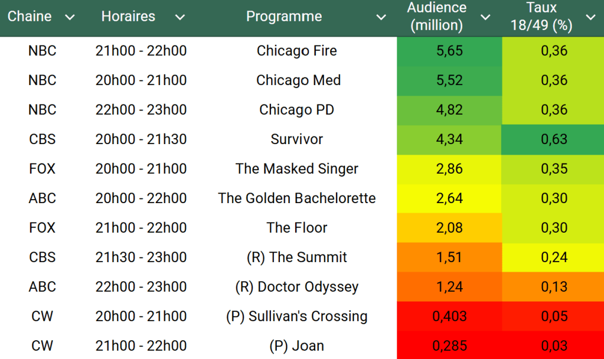Click the Chaine column header label

(30, 17)
